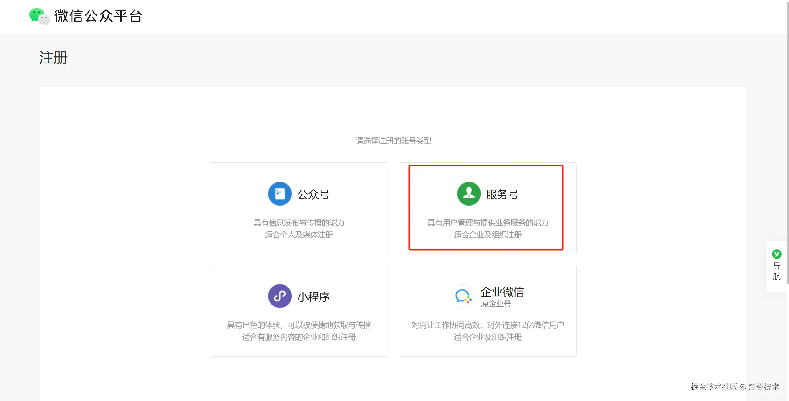
Task: Click 对外连接12亿微信用户 description text
Action: click(525, 325)
